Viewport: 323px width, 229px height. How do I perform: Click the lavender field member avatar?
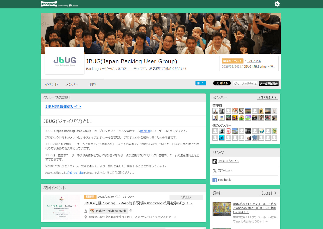click(x=235, y=131)
